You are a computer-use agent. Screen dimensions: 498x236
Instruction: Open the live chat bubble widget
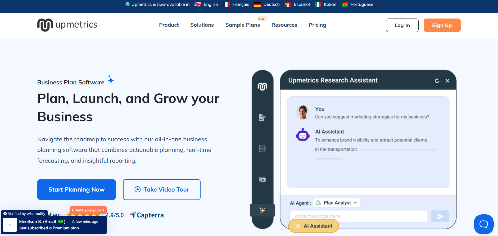coord(484,224)
